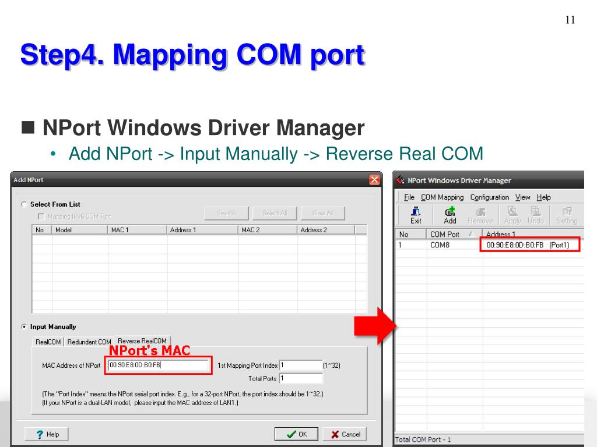This screenshot has width=597, height=447.
Task: Sort by the COM Port column header
Action: (x=454, y=234)
